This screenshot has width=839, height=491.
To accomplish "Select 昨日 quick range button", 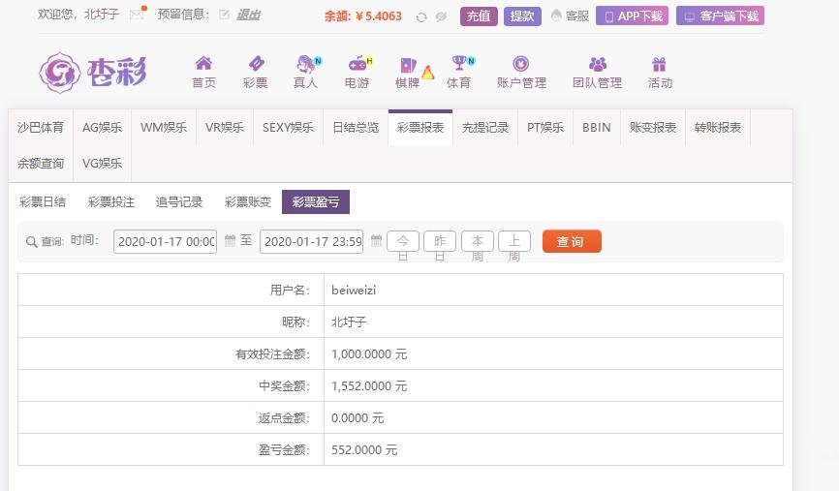I will (440, 241).
